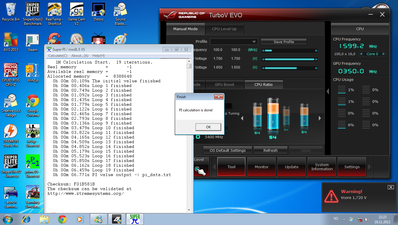The height and width of the screenshot is (225, 398).
Task: Open the About...(A) menu in Super PI
Action: coord(80,56)
